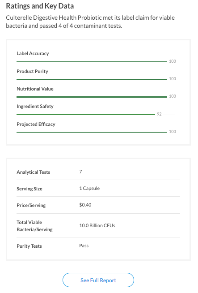Click the Ratings and Key Data heading
The image size is (198, 293).
click(x=40, y=6)
